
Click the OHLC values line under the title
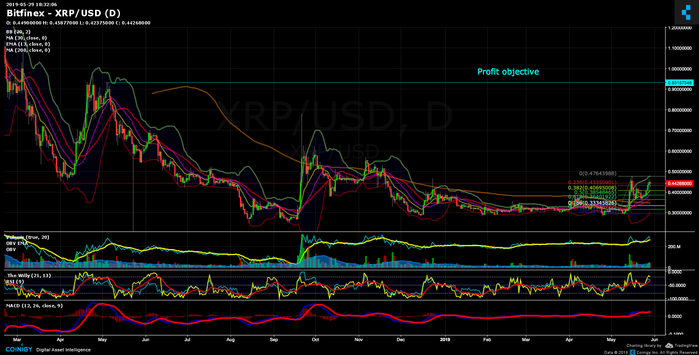pos(78,23)
